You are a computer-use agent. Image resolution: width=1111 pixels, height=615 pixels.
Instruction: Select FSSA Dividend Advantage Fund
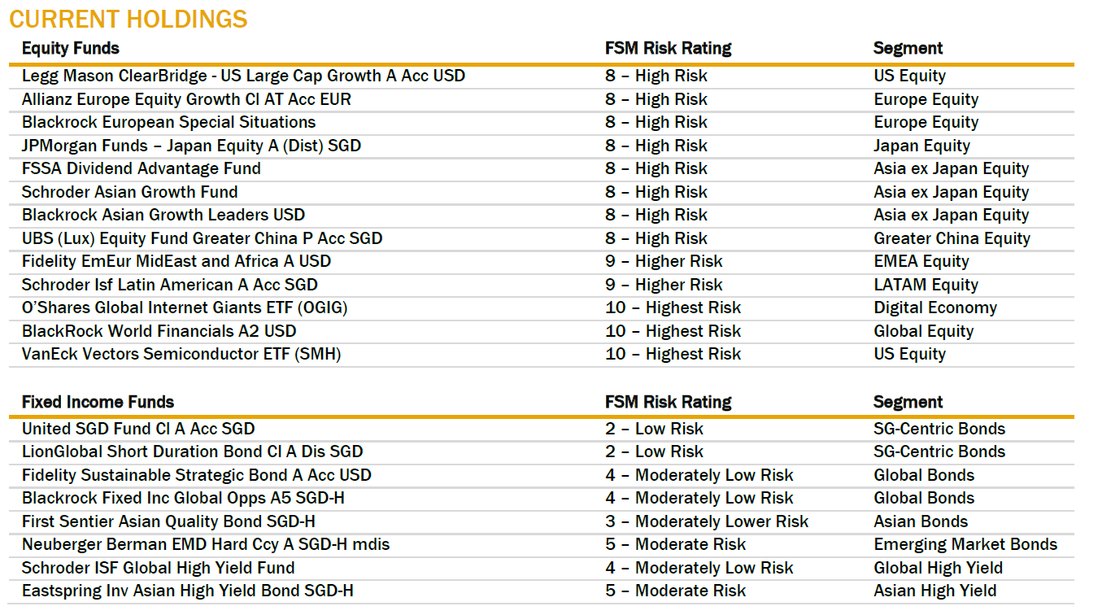142,168
